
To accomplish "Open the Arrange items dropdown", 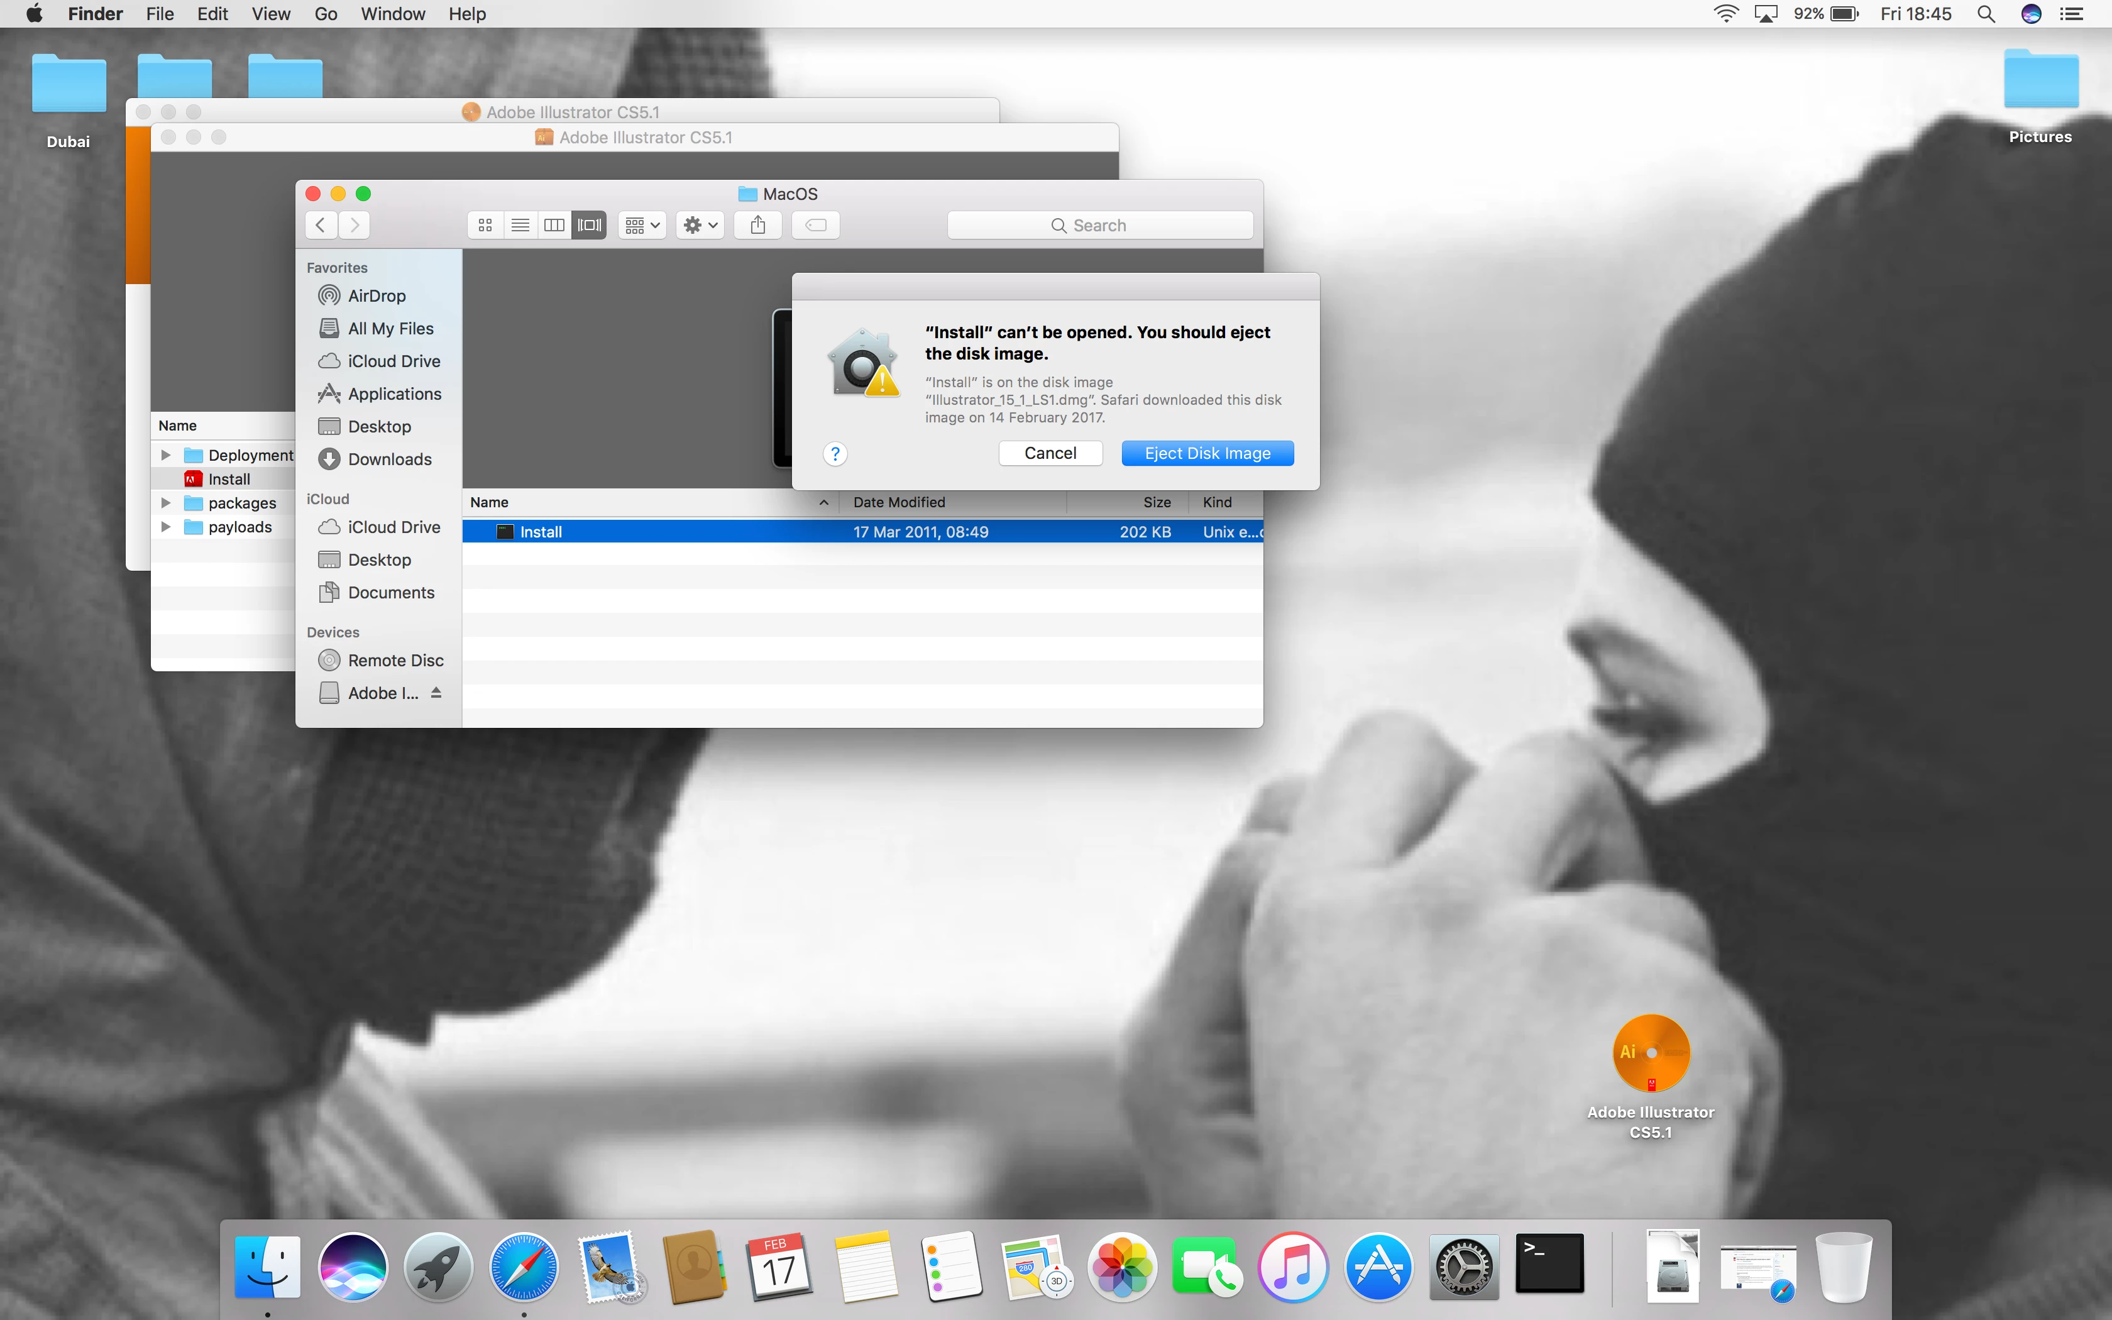I will point(642,225).
